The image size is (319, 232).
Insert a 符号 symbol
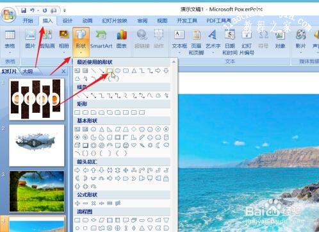pyautogui.click(x=263, y=39)
